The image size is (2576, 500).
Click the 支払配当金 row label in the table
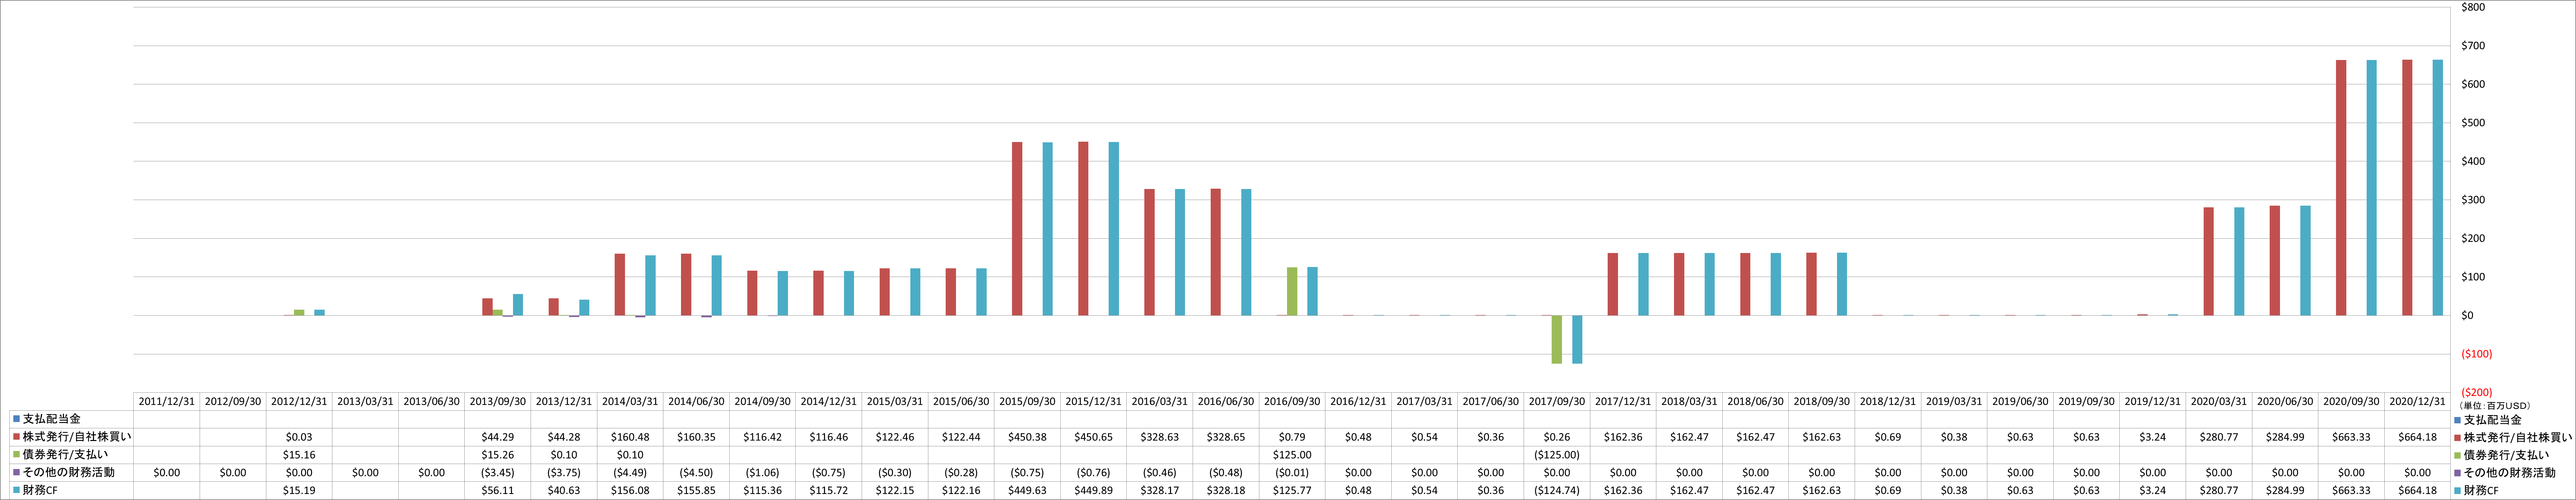coord(52,419)
